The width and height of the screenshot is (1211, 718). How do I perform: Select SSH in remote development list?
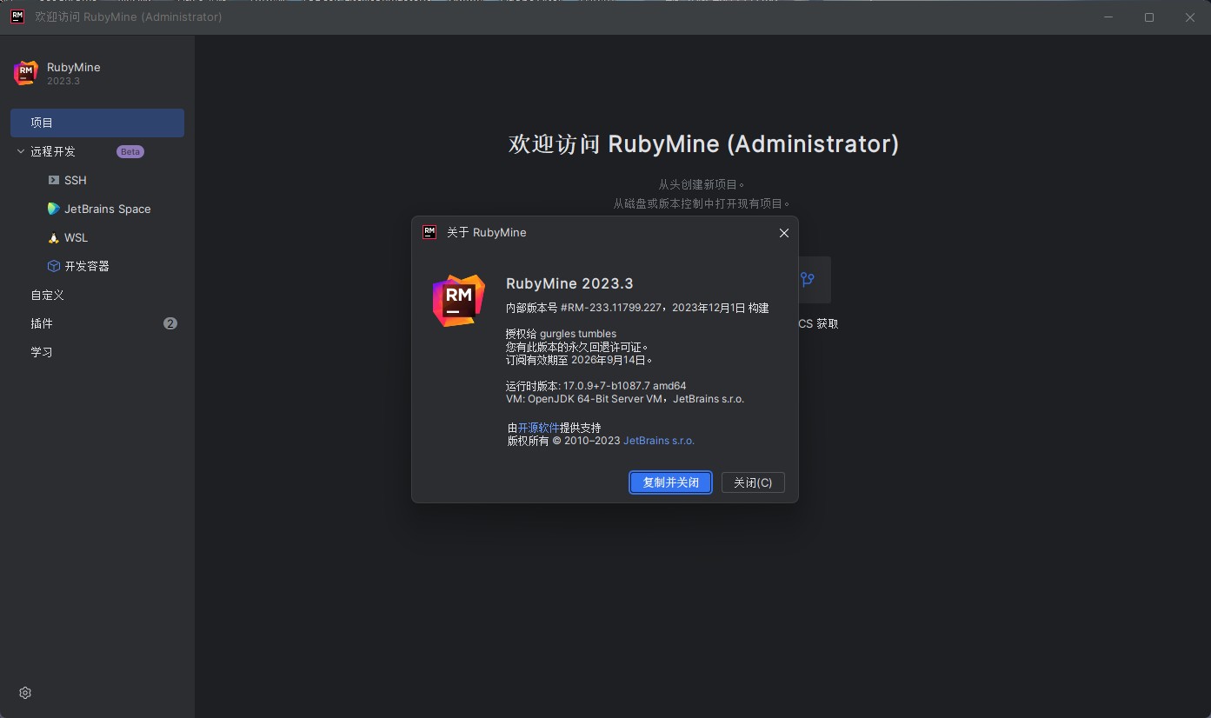pos(97,180)
